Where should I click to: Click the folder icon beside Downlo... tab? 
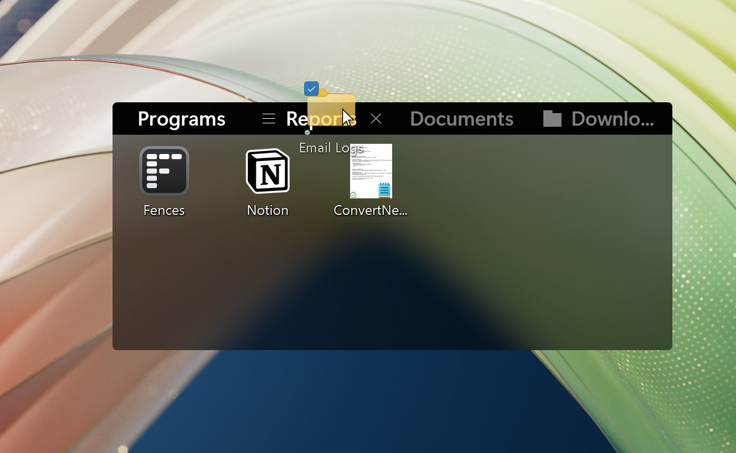pos(552,118)
